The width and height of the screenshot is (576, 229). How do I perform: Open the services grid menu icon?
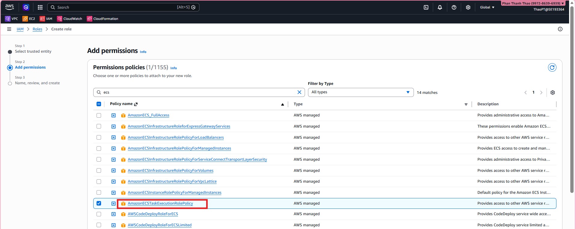click(40, 8)
